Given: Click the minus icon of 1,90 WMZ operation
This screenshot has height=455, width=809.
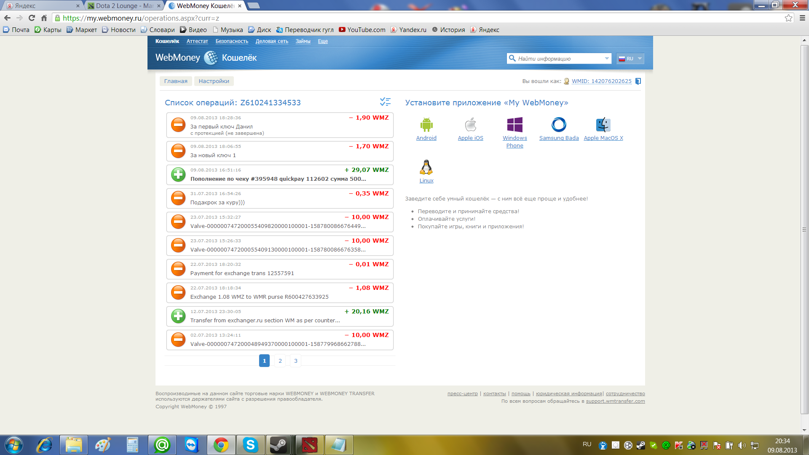Looking at the screenshot, I should pos(178,125).
